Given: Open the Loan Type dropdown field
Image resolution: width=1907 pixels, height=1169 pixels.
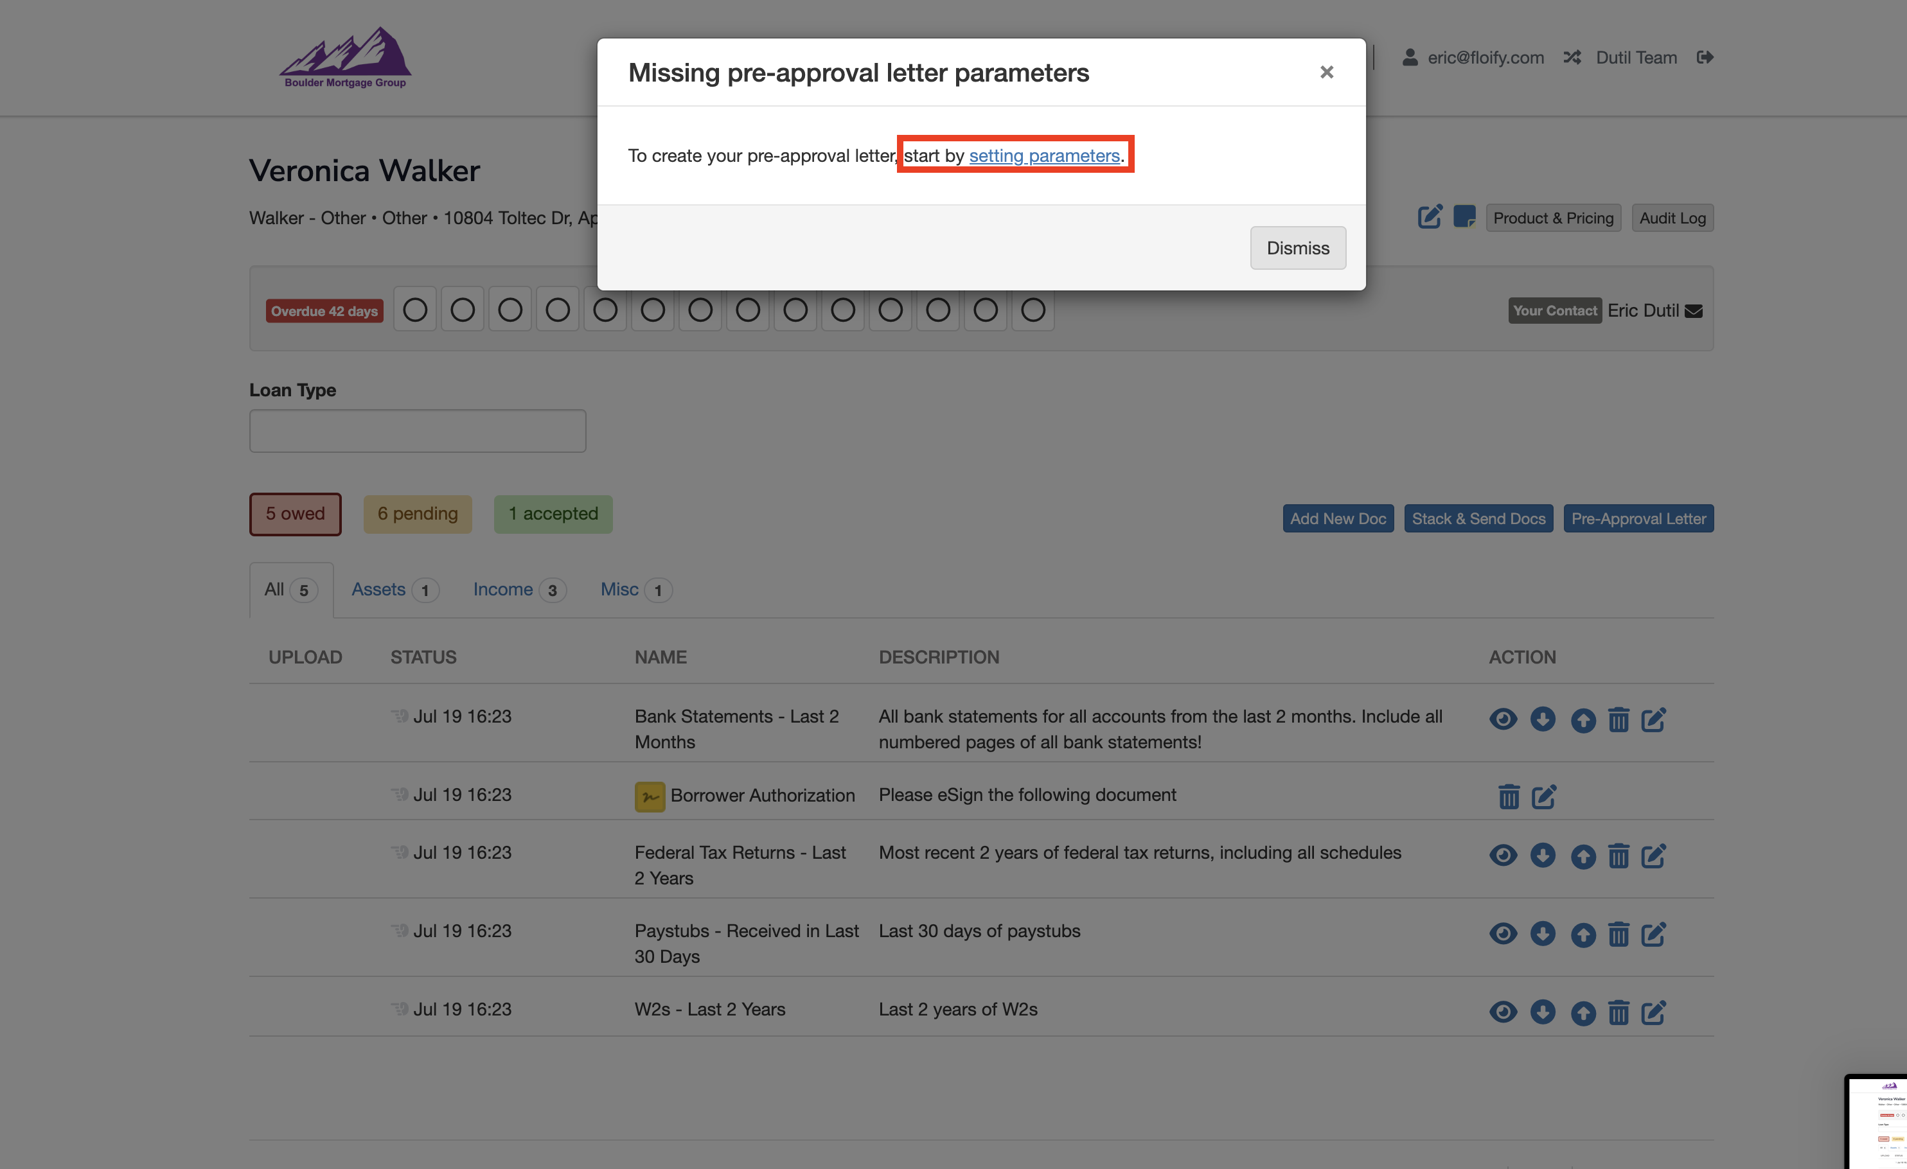Looking at the screenshot, I should click(417, 431).
